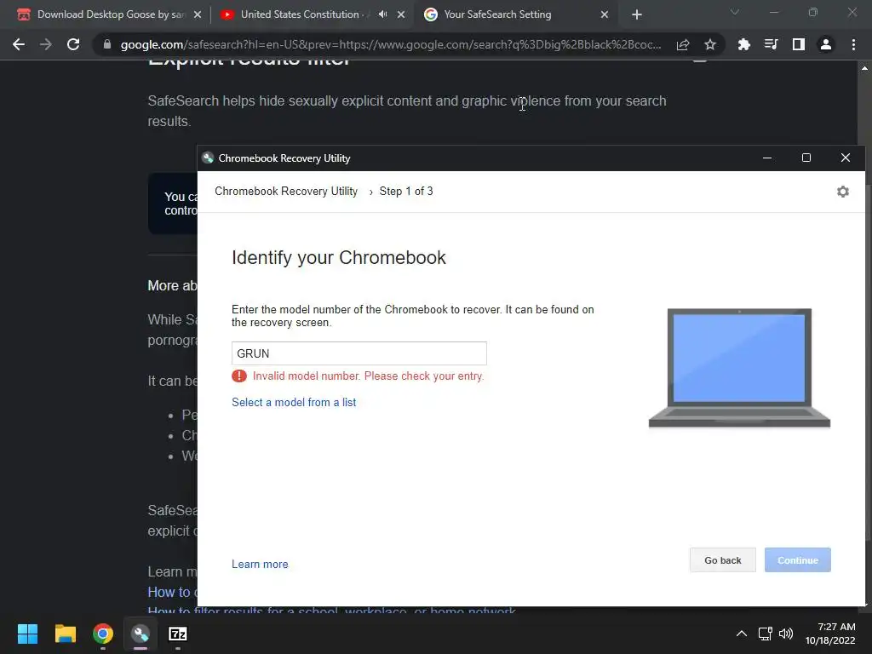Click the Chromebook Recovery Utility breadcrumb
The height and width of the screenshot is (654, 872).
tap(286, 192)
